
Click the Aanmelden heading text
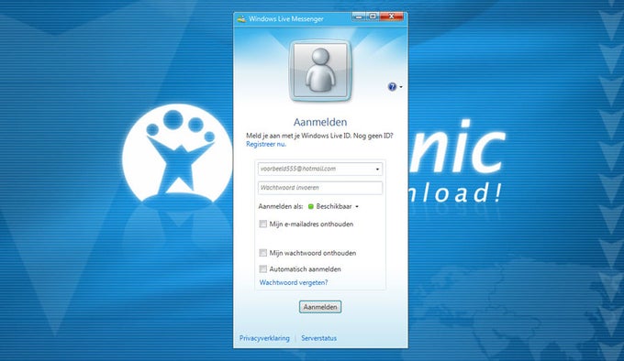[x=320, y=122]
